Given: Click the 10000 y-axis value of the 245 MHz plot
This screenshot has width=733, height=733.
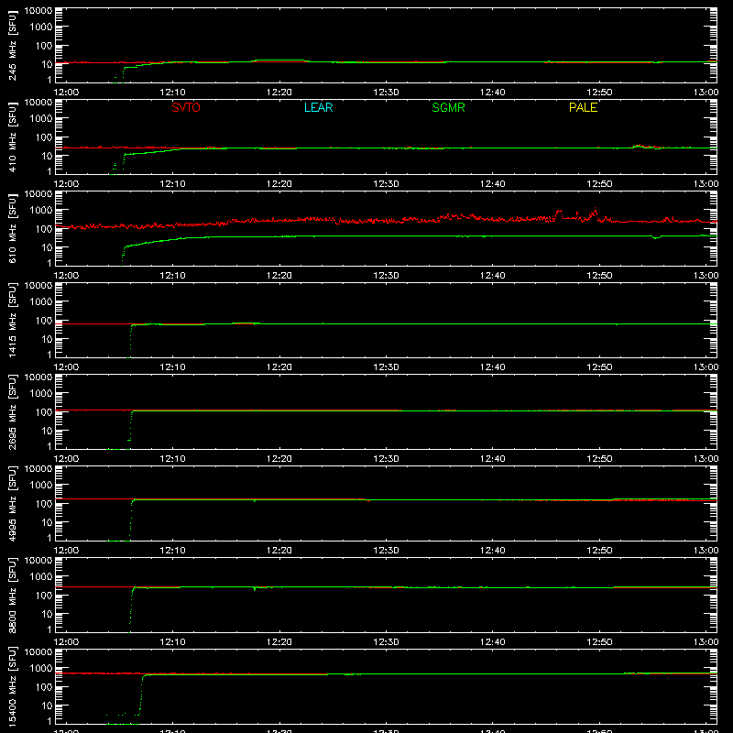Looking at the screenshot, I should point(38,11).
